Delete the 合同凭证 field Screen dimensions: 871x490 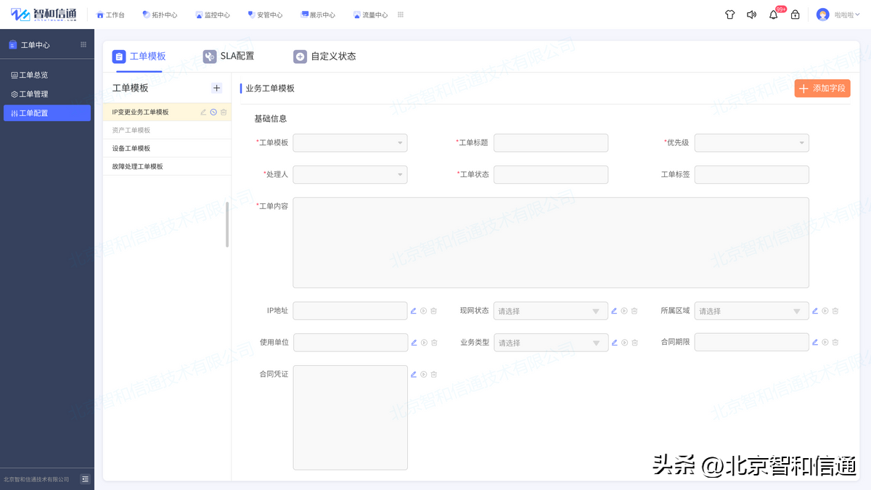[x=434, y=375]
